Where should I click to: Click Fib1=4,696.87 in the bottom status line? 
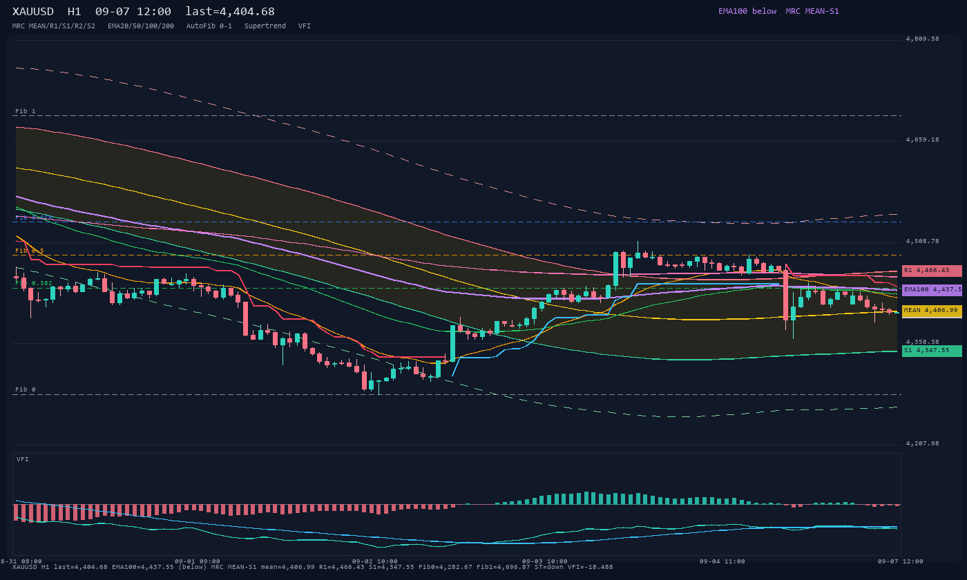504,567
